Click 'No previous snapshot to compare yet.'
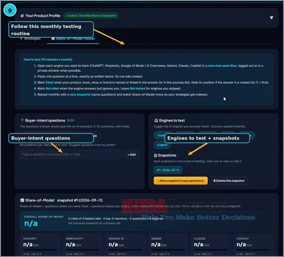Viewport: 284px width, 257px height. pos(95,223)
